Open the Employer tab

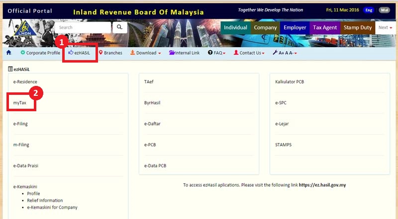[295, 28]
